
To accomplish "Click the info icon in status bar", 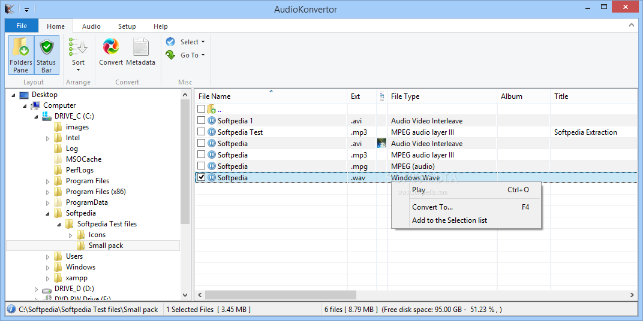I will tap(11, 309).
